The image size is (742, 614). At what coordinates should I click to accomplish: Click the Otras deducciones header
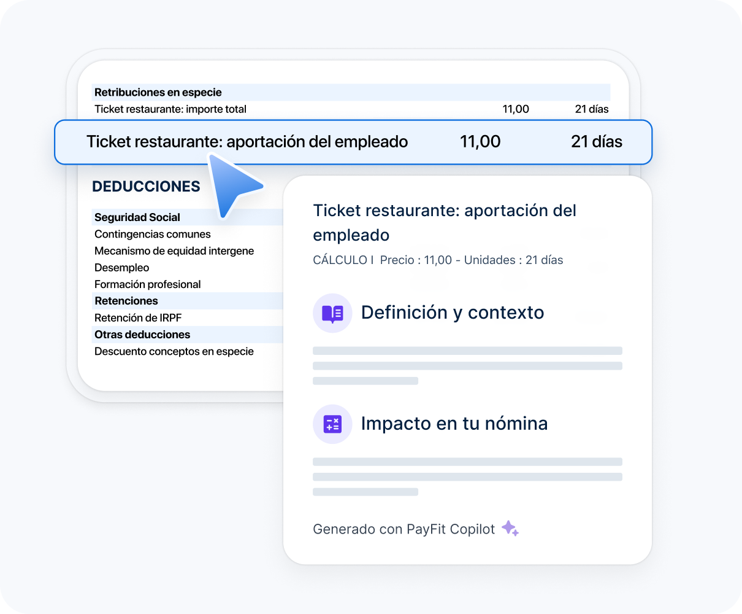point(142,335)
